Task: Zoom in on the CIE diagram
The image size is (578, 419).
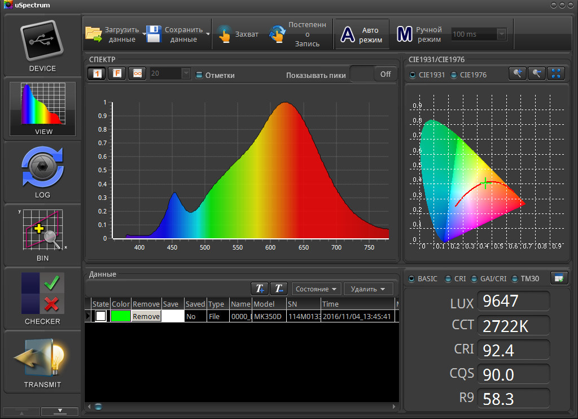Action: 517,73
